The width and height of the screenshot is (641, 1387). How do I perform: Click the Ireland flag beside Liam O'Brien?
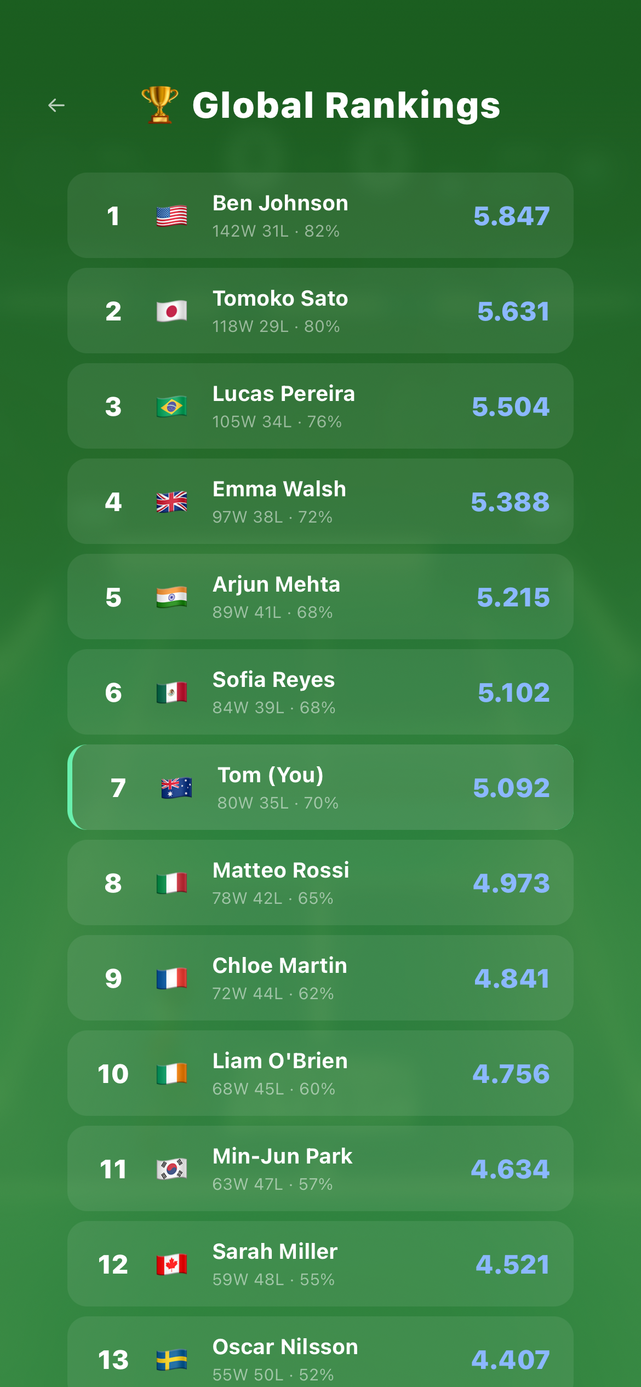pos(171,1074)
